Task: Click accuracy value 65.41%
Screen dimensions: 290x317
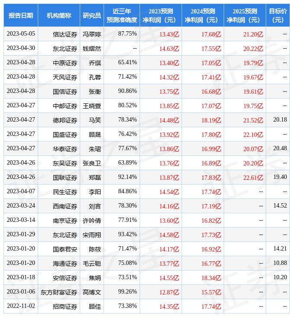Action: point(127,62)
